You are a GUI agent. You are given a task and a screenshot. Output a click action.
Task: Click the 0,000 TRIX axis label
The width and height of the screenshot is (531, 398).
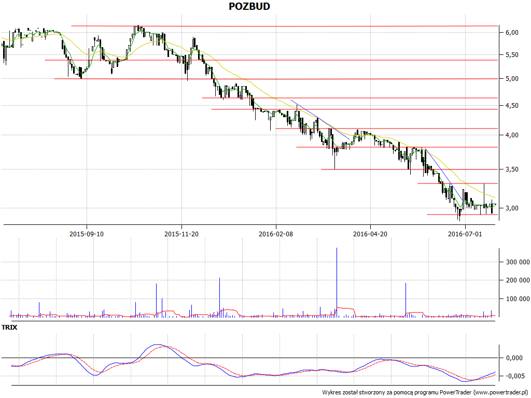(x=514, y=358)
